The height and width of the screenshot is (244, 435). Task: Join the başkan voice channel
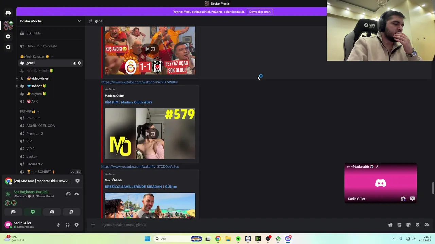click(x=50, y=157)
